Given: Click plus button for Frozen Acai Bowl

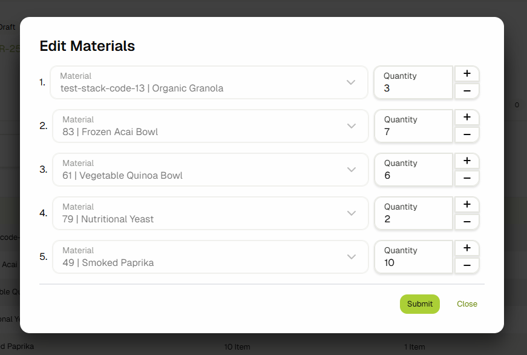Looking at the screenshot, I should click(466, 118).
